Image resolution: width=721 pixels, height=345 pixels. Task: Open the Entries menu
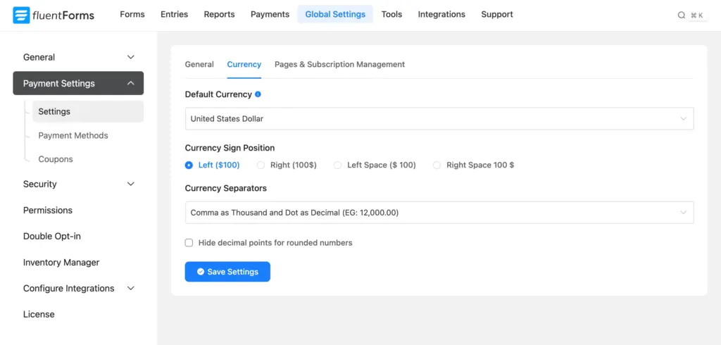tap(175, 14)
